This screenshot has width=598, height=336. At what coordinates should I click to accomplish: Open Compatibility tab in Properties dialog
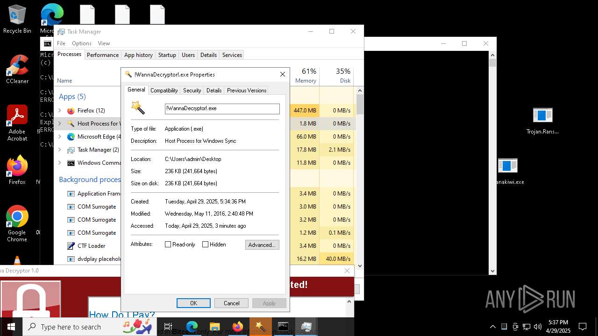[x=164, y=91]
